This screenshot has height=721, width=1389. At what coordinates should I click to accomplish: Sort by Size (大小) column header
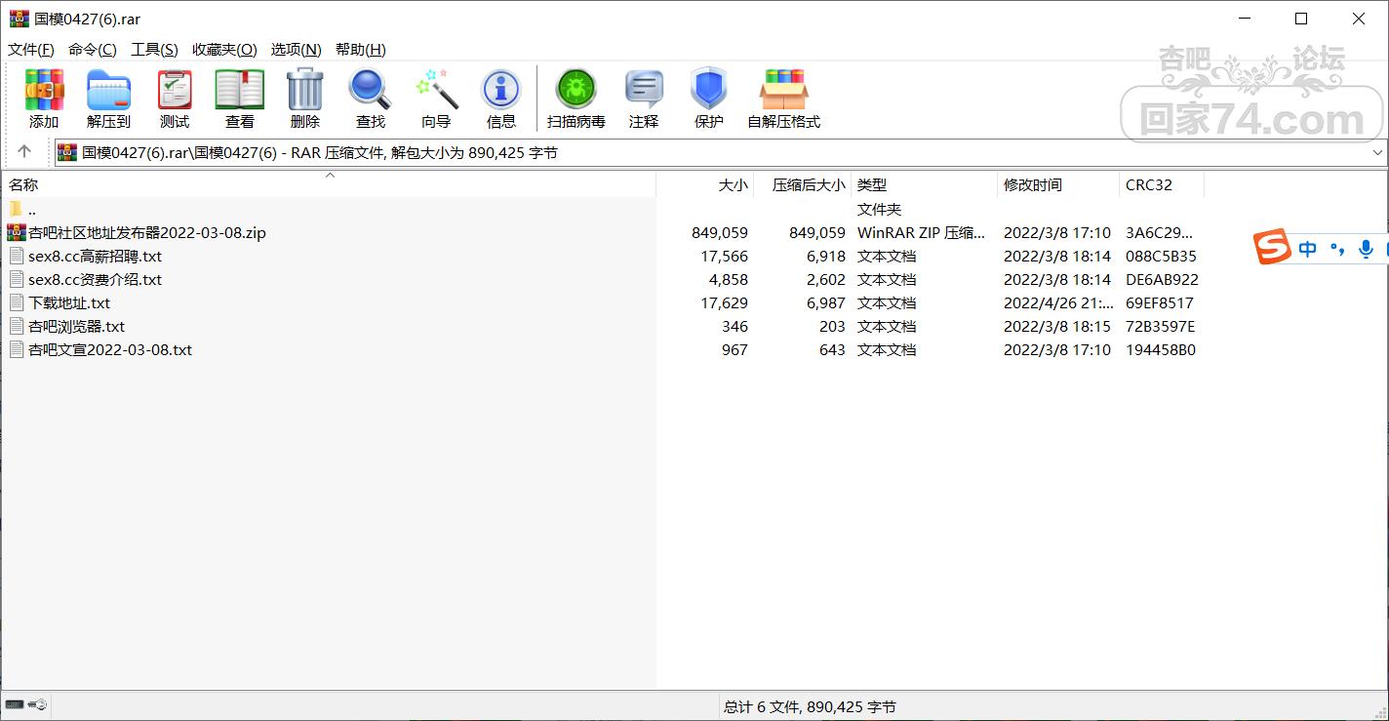(705, 184)
